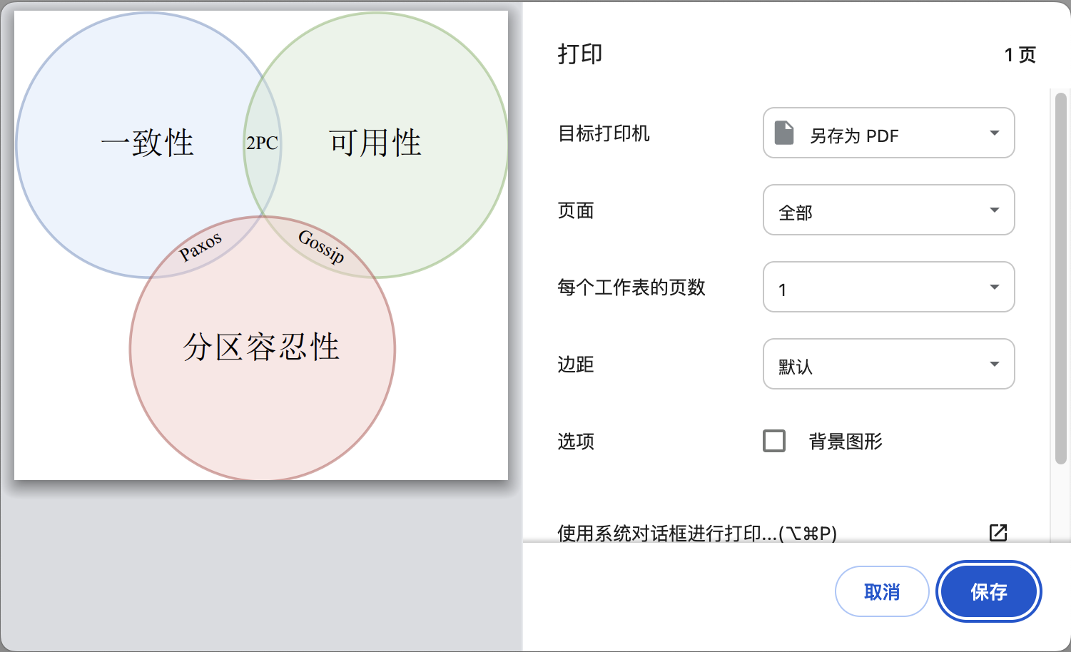This screenshot has height=652, width=1071.
Task: Open system print dialog external-link icon
Action: (998, 532)
